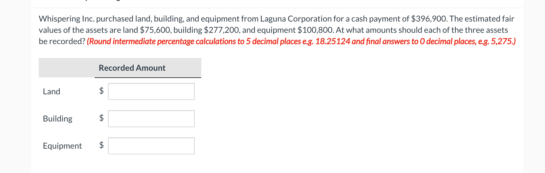Image resolution: width=545 pixels, height=173 pixels.
Task: Click the Building row label
Action: click(x=57, y=119)
